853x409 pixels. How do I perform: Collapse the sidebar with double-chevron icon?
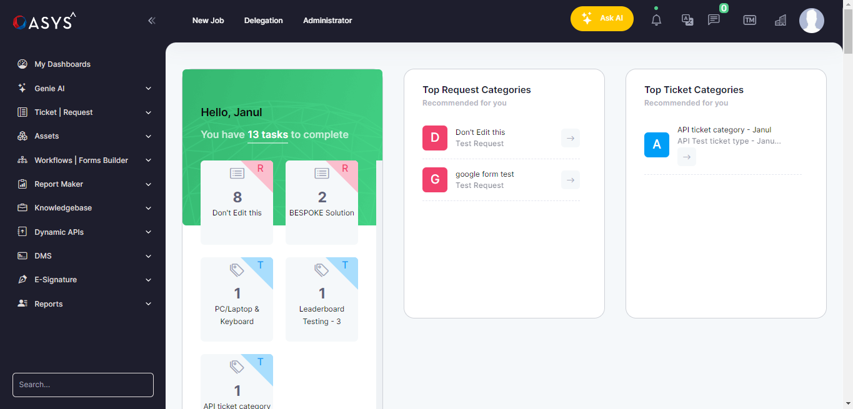coord(152,21)
